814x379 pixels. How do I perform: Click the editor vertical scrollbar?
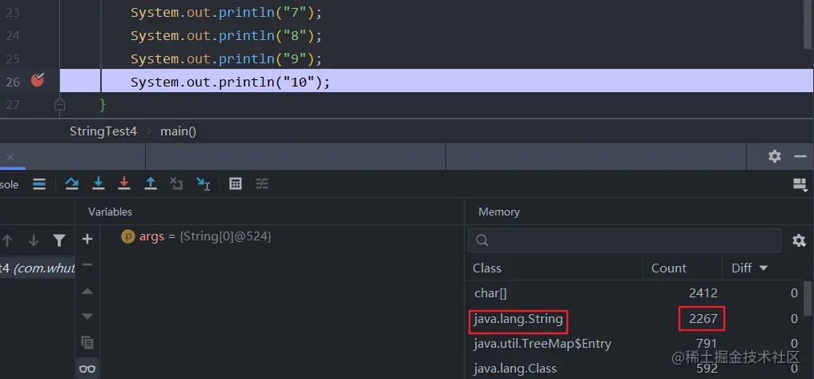pos(808,26)
